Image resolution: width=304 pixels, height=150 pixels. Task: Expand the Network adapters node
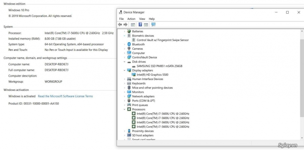pyautogui.click(x=124, y=96)
